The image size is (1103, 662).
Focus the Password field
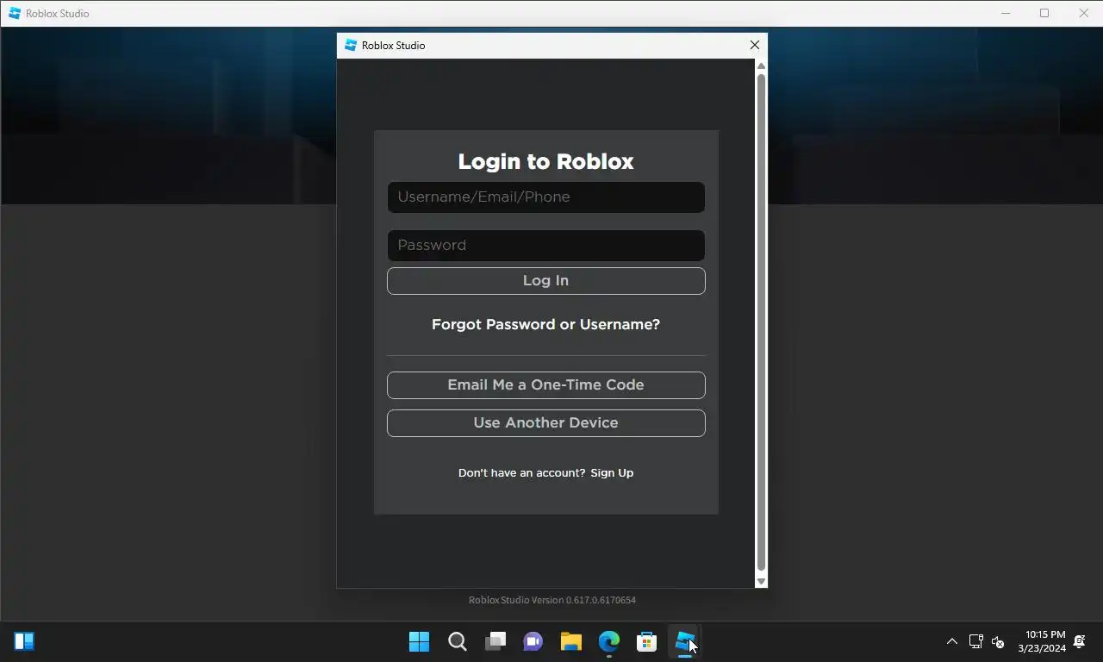click(x=545, y=246)
